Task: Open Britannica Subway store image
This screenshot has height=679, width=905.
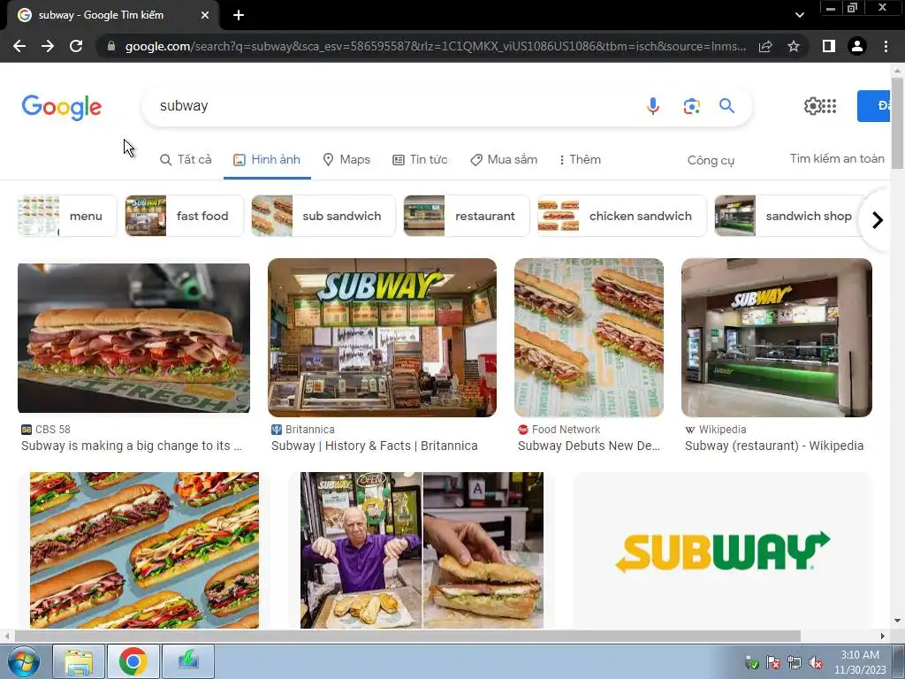Action: point(382,338)
